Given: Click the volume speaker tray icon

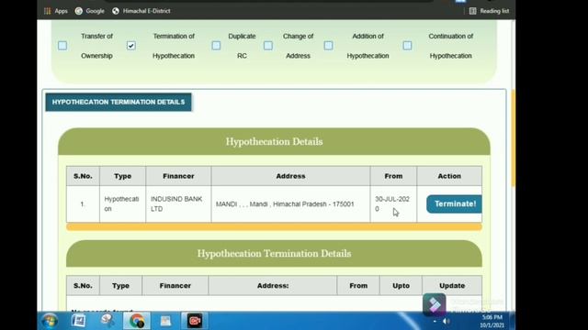Looking at the screenshot, I should point(446,321).
